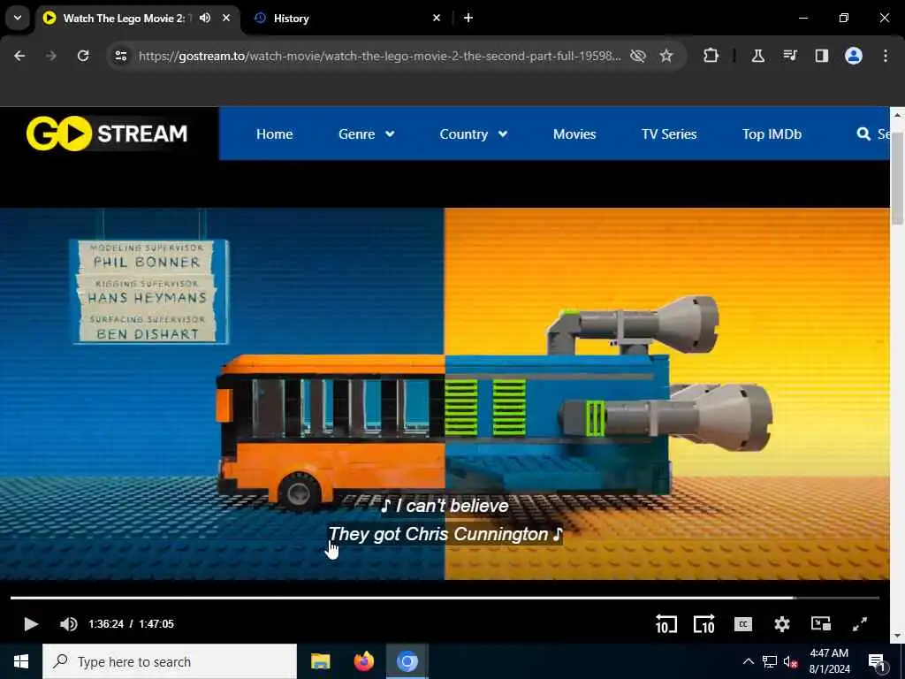Click the scrollbar down arrow
The width and height of the screenshot is (905, 679).
pyautogui.click(x=897, y=636)
